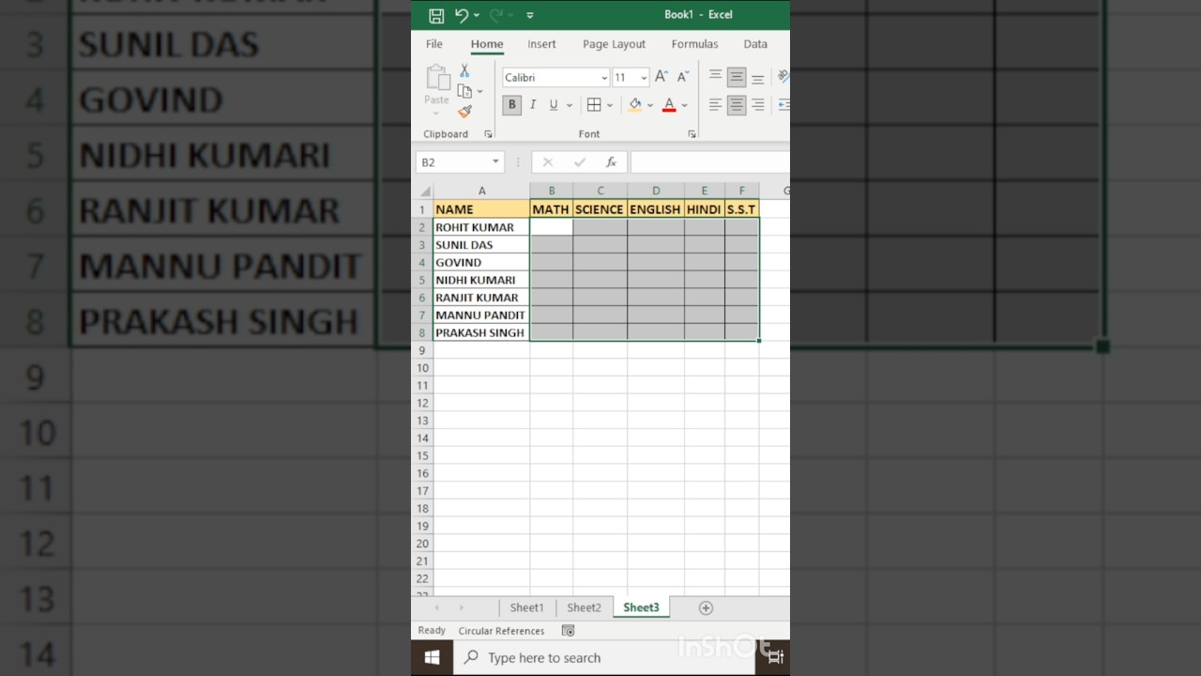Select the Sheet3 tab
The image size is (1201, 676).
(641, 607)
